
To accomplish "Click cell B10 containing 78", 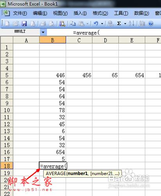I will 53,110.
